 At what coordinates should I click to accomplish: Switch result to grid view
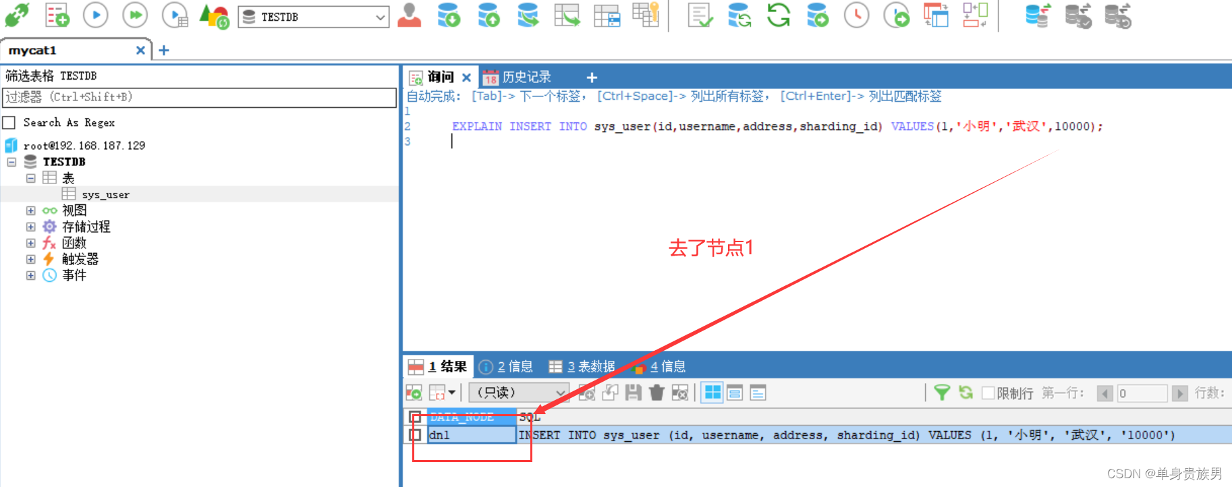tap(712, 393)
